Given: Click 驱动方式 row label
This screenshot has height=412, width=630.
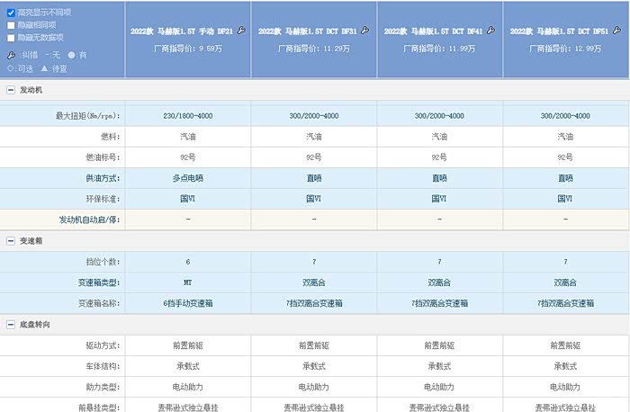Looking at the screenshot, I should 103,345.
